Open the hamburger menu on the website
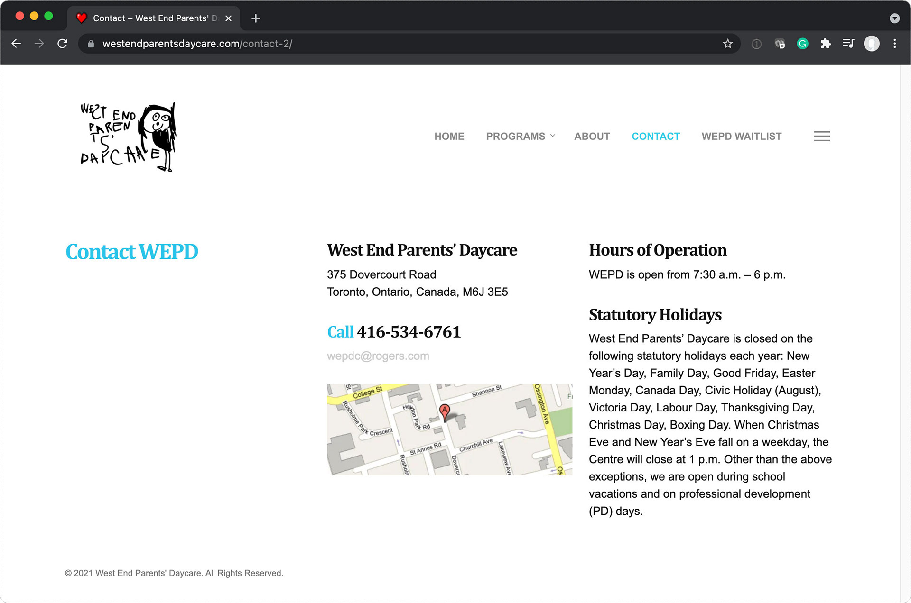The width and height of the screenshot is (911, 603). 822,137
